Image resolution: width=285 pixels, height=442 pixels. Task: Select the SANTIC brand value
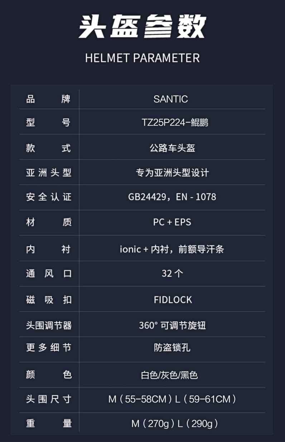(x=171, y=99)
